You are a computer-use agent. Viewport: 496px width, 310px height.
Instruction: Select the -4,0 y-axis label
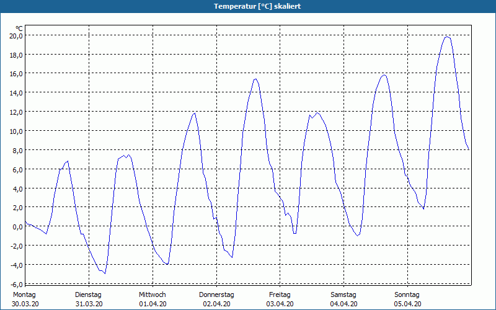17,265
